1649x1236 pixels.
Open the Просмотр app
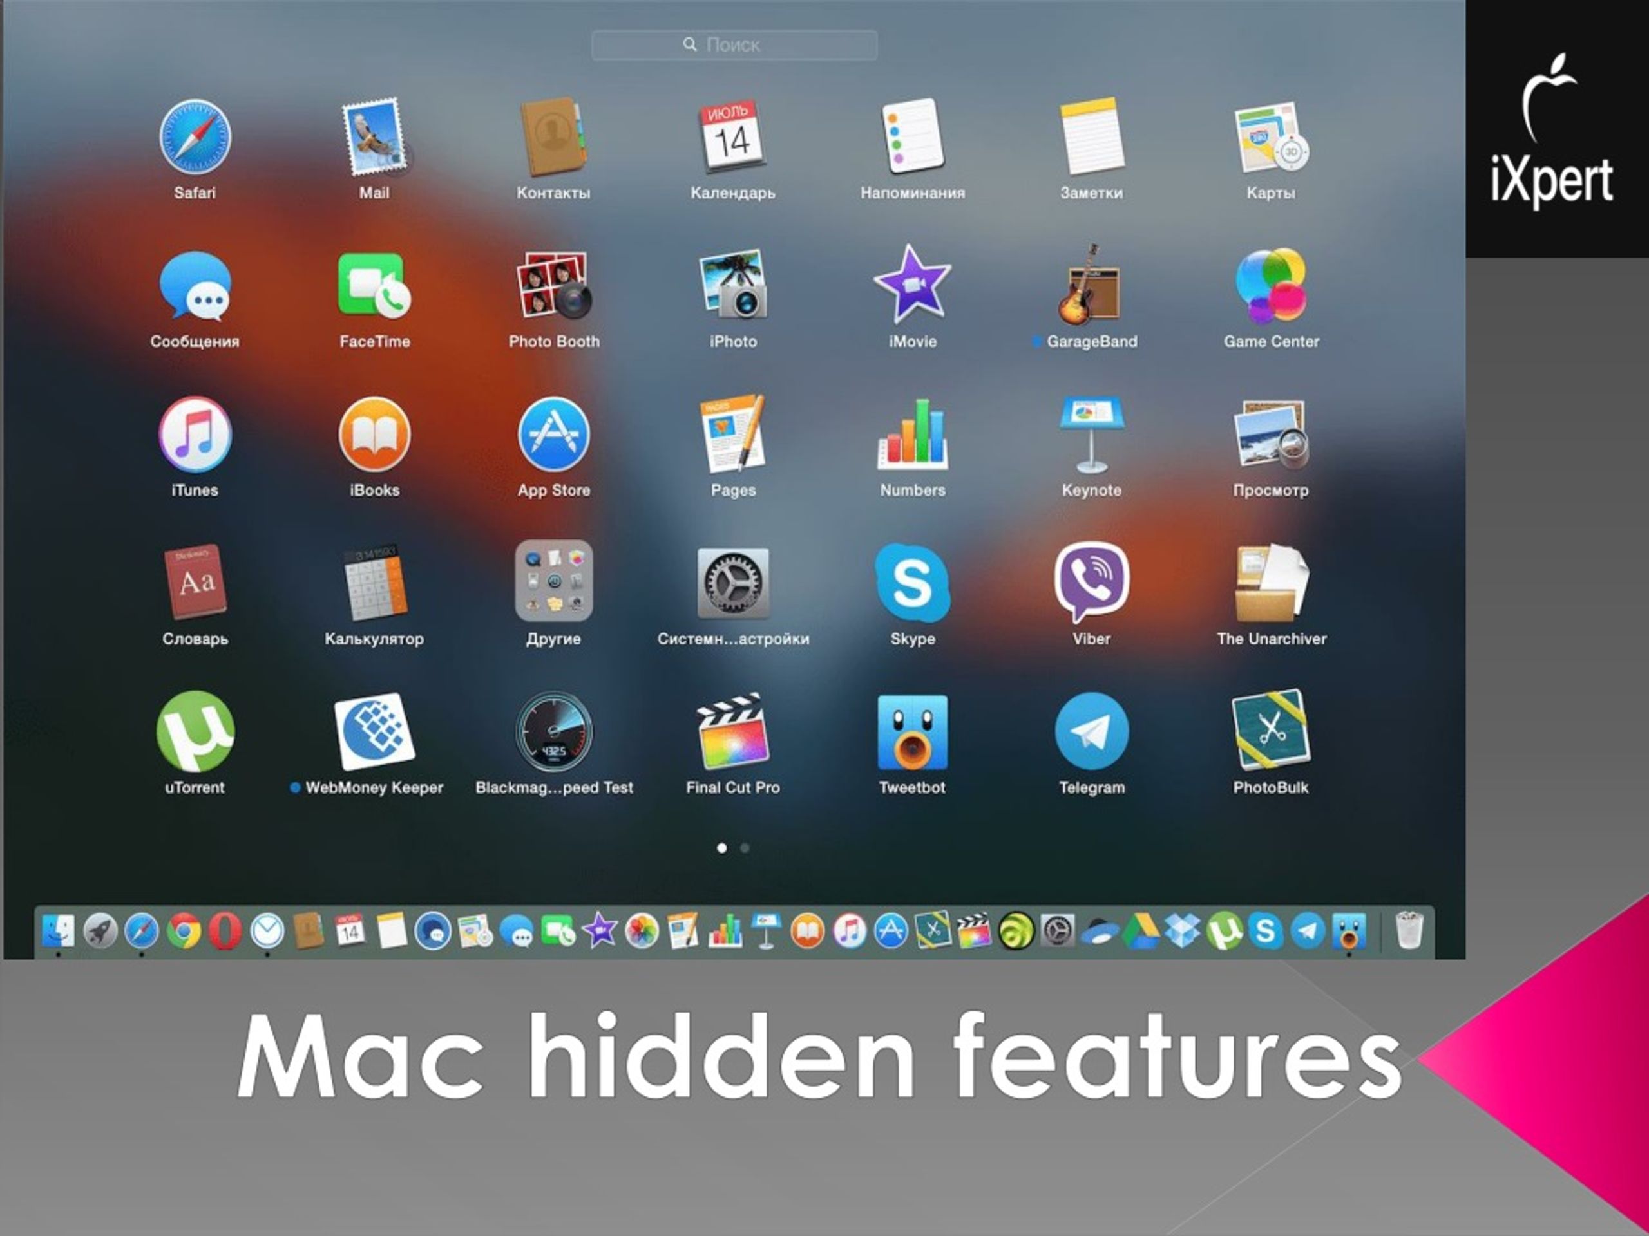1271,435
